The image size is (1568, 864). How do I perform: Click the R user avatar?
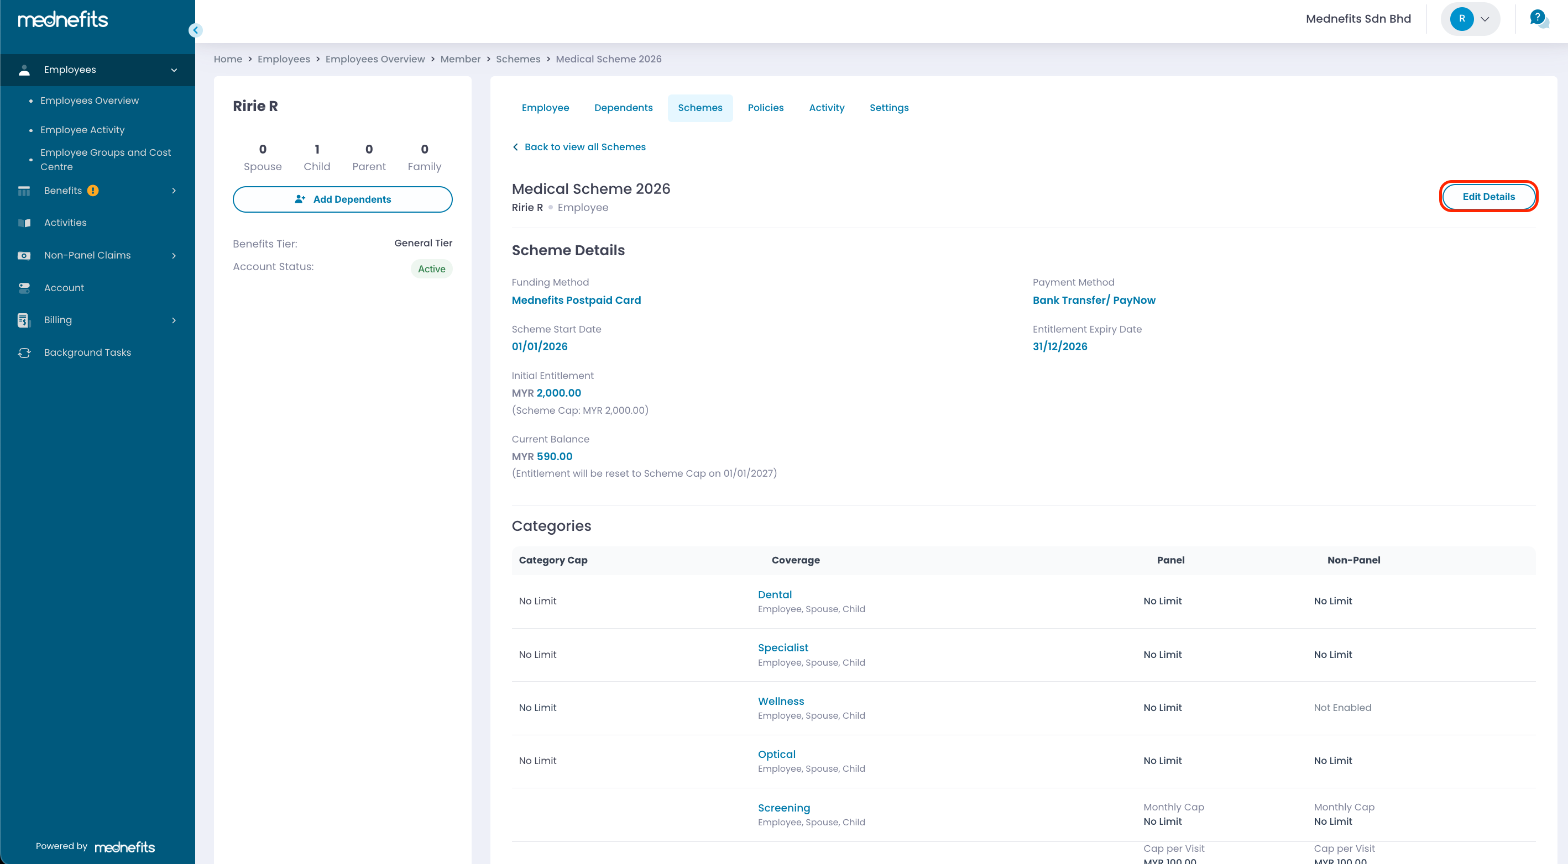click(1461, 19)
